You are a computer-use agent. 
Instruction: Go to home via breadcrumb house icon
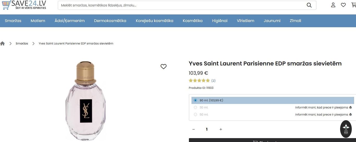(x=3, y=44)
